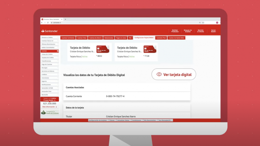Click the Compensa tu Huella de Carbono banner

[50, 112]
